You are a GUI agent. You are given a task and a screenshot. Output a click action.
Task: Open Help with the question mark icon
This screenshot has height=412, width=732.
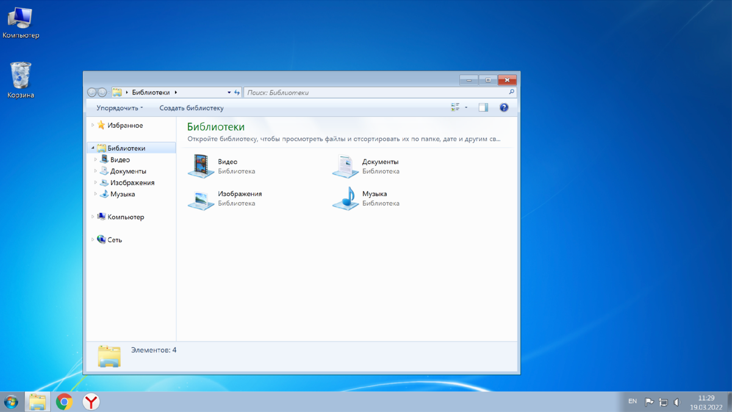coord(504,107)
